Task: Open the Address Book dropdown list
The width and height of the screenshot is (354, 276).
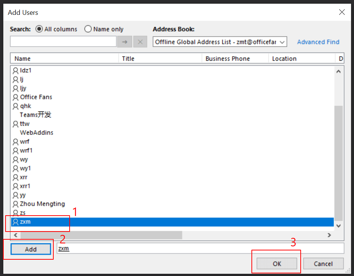Action: (x=283, y=42)
